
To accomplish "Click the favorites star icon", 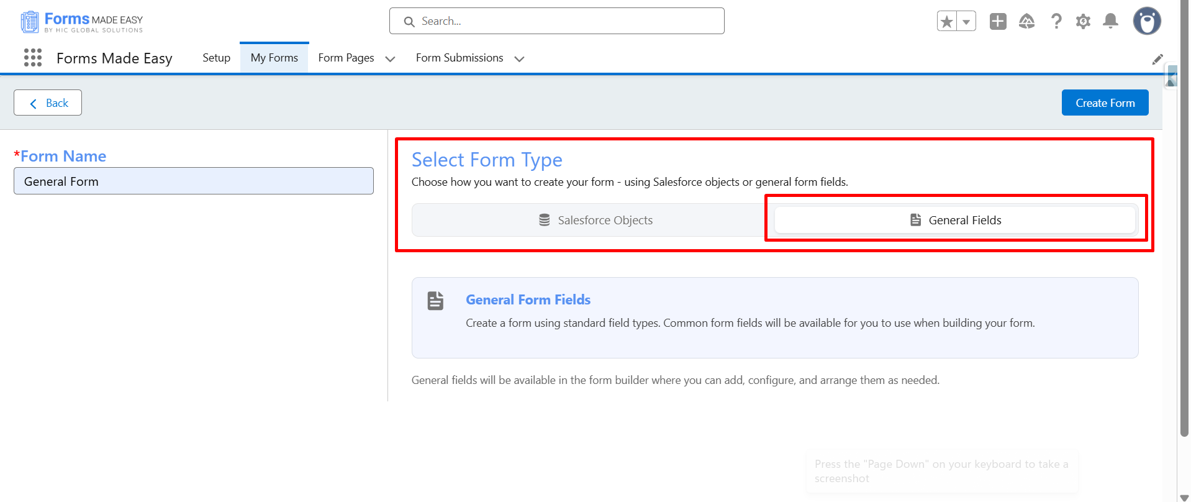I will pos(947,22).
